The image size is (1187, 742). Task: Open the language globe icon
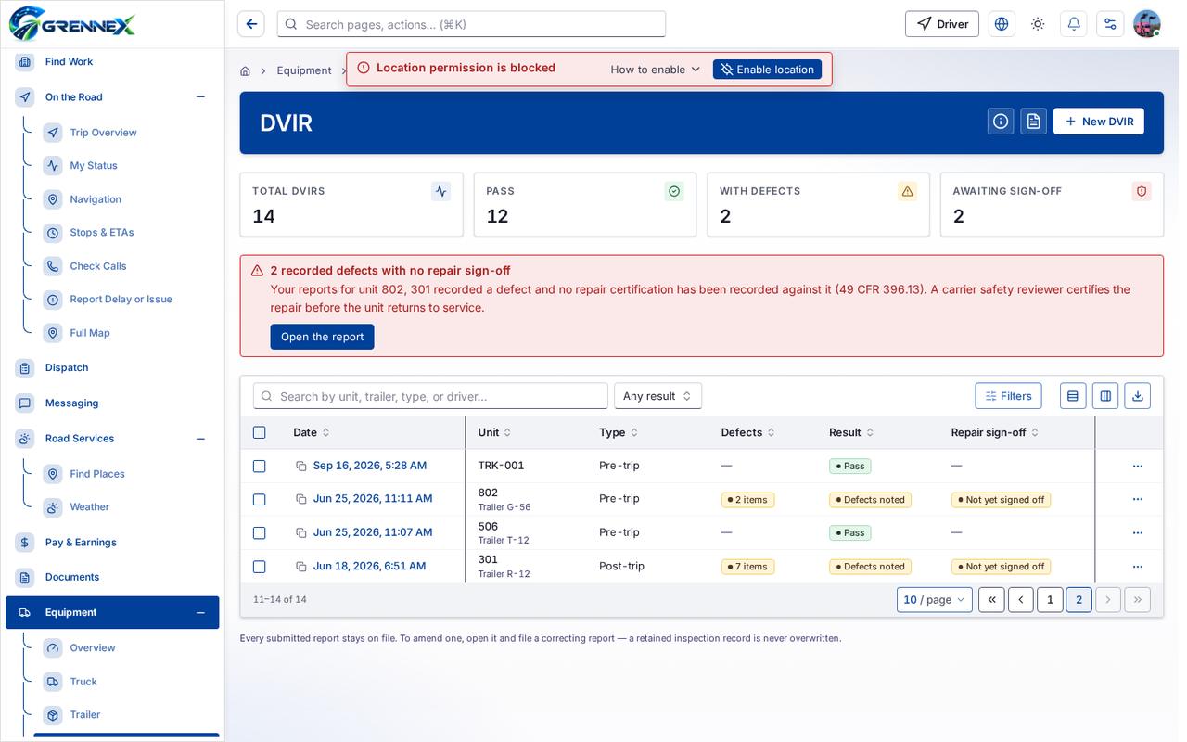[1002, 24]
